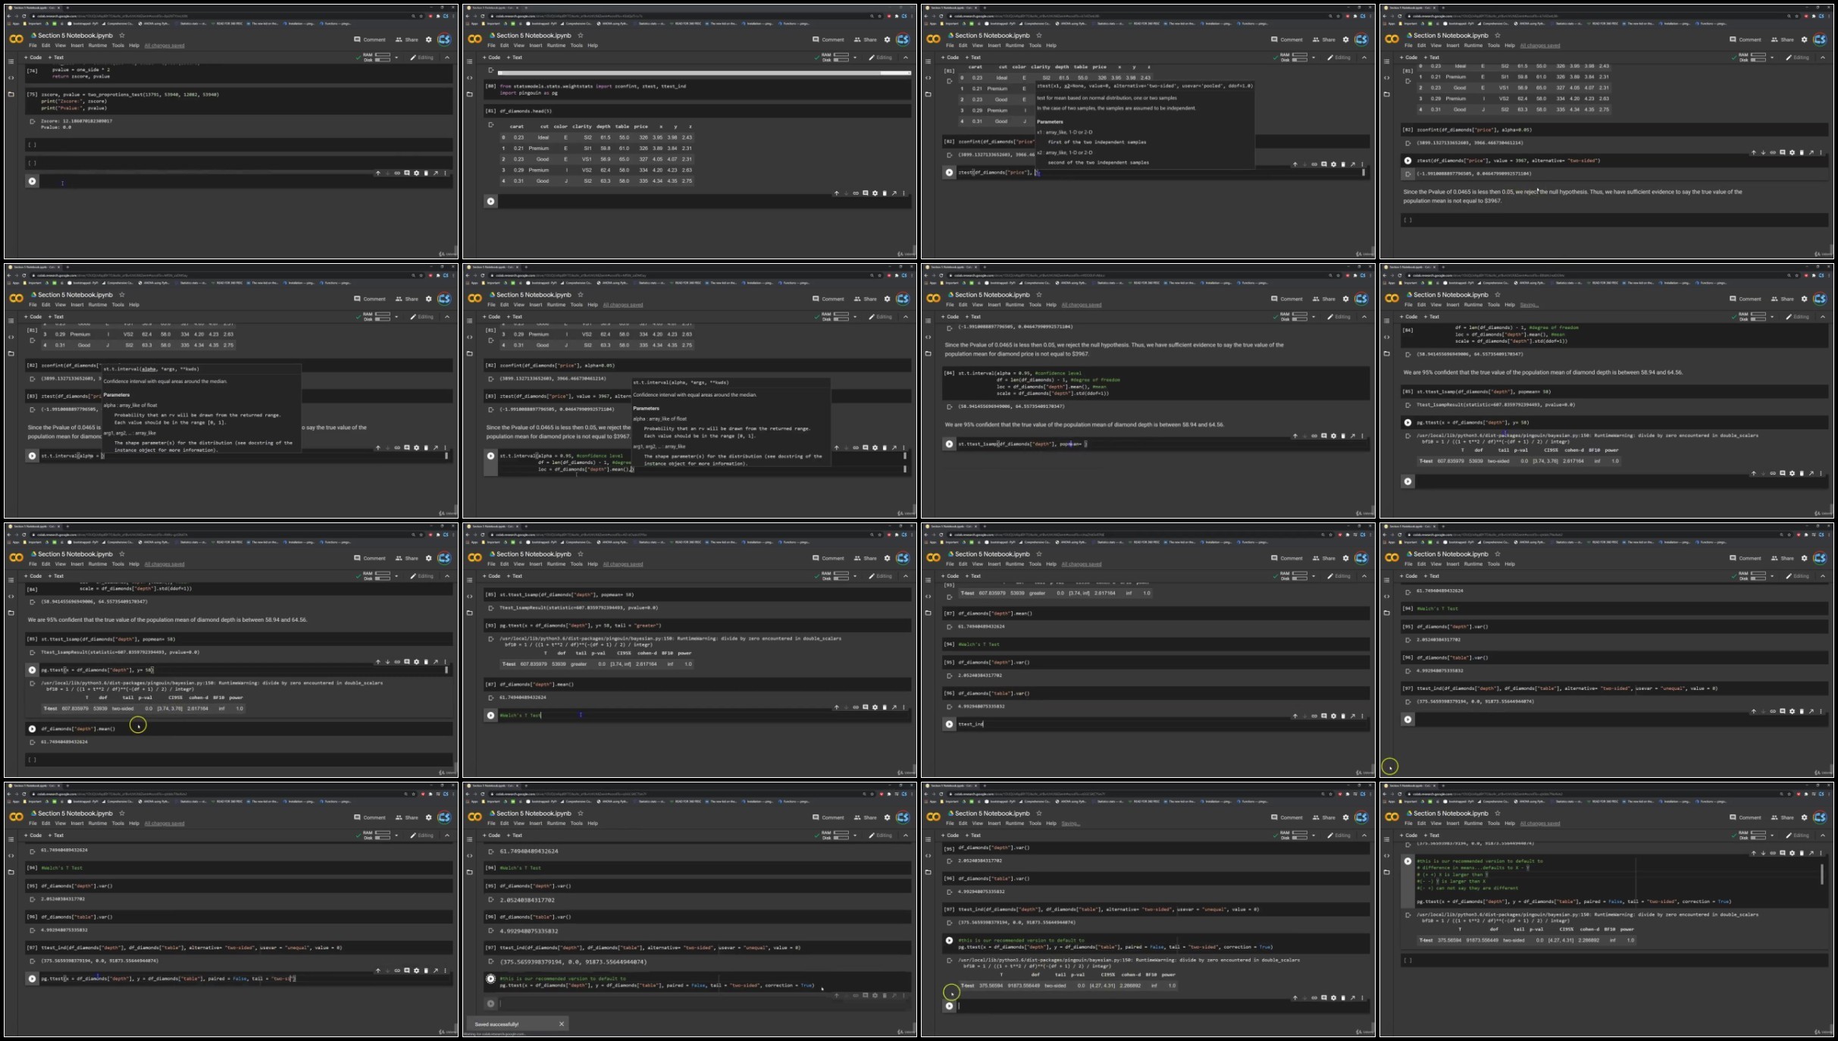
Task: Move the five-comment pg.ttest cell down
Action: pyautogui.click(x=1763, y=853)
